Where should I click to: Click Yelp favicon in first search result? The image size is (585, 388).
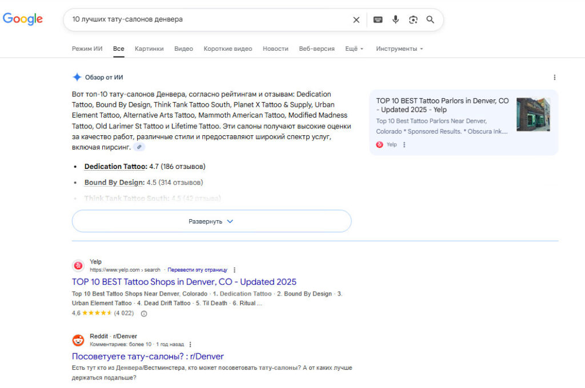coord(78,265)
